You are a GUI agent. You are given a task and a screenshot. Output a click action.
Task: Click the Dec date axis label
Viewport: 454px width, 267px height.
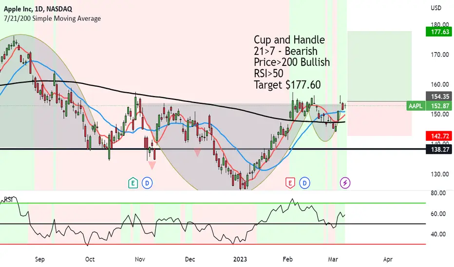coord(190,259)
